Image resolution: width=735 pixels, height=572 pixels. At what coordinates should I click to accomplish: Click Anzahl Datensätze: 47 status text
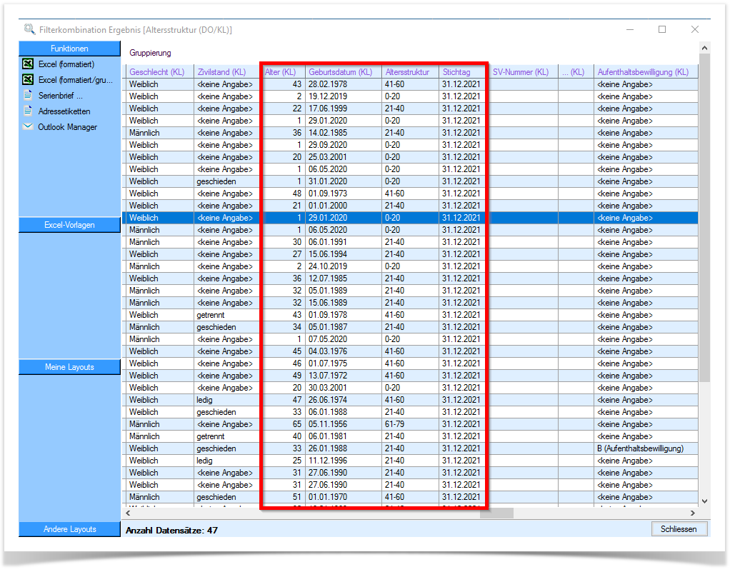click(x=171, y=531)
